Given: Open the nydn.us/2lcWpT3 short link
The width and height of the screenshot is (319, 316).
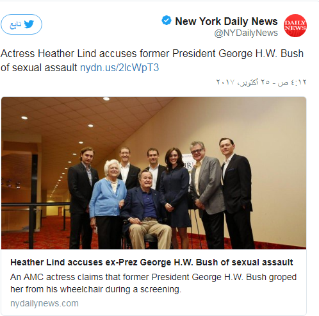Looking at the screenshot, I should (120, 68).
